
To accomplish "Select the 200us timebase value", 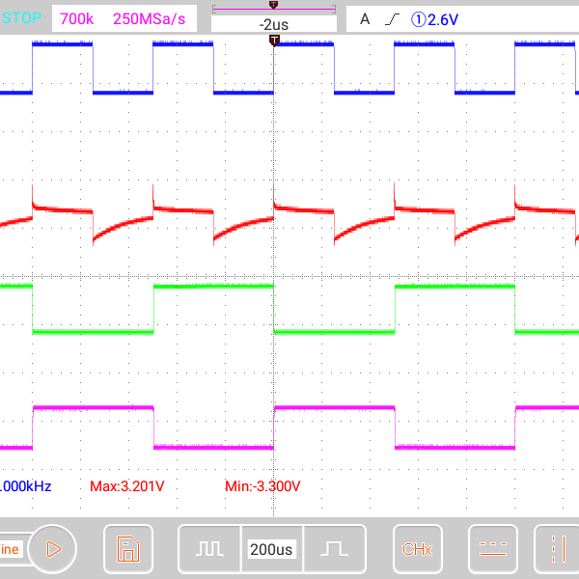I will 271,549.
